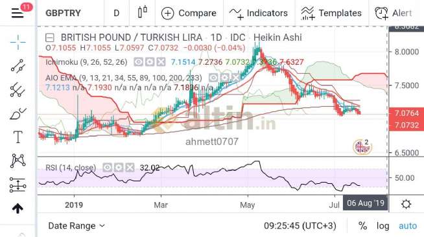Viewport: 424px width, 237px height.
Task: Click the time zone clock 09:25:45 (UTC+3)
Action: tap(300, 225)
